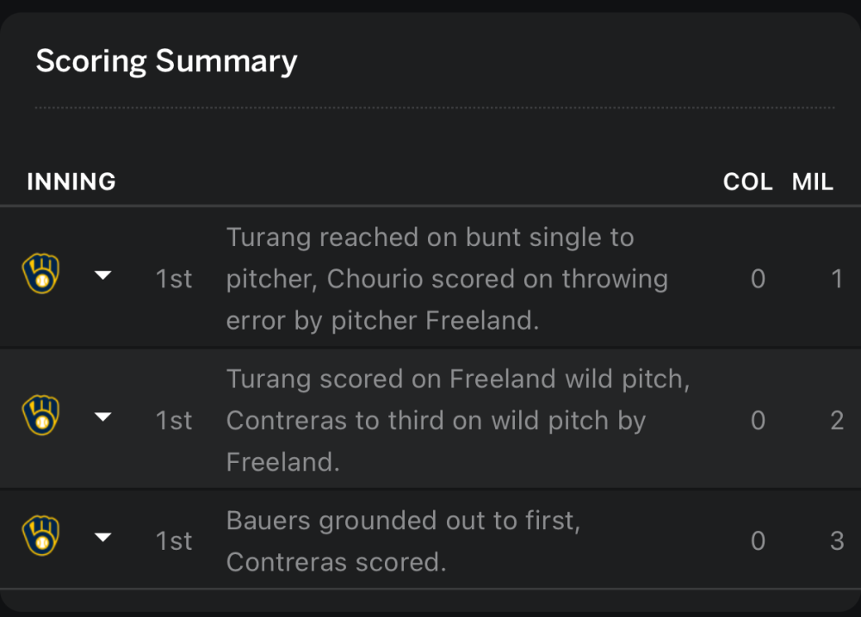Open play text about Bauers grounded out to first
The height and width of the screenshot is (617, 861).
click(404, 541)
